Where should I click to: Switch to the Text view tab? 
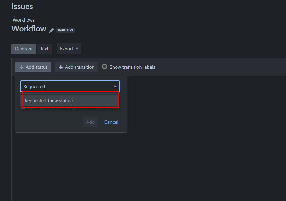(x=44, y=49)
